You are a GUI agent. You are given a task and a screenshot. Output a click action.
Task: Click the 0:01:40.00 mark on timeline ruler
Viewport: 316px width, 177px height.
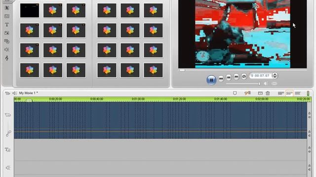tap(221, 99)
